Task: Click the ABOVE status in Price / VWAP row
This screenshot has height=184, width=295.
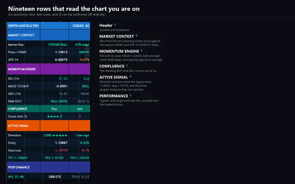Action: (x=84, y=52)
